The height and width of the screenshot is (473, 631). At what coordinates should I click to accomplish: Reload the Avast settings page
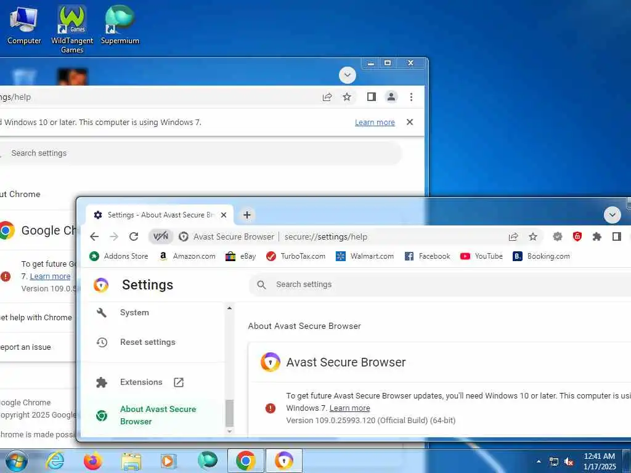pyautogui.click(x=134, y=236)
